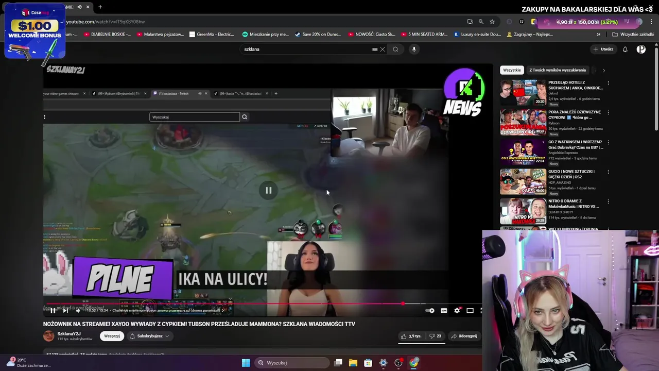Open options menu for PRZEGLĄD HOTELI video
The width and height of the screenshot is (659, 371).
[x=608, y=83]
